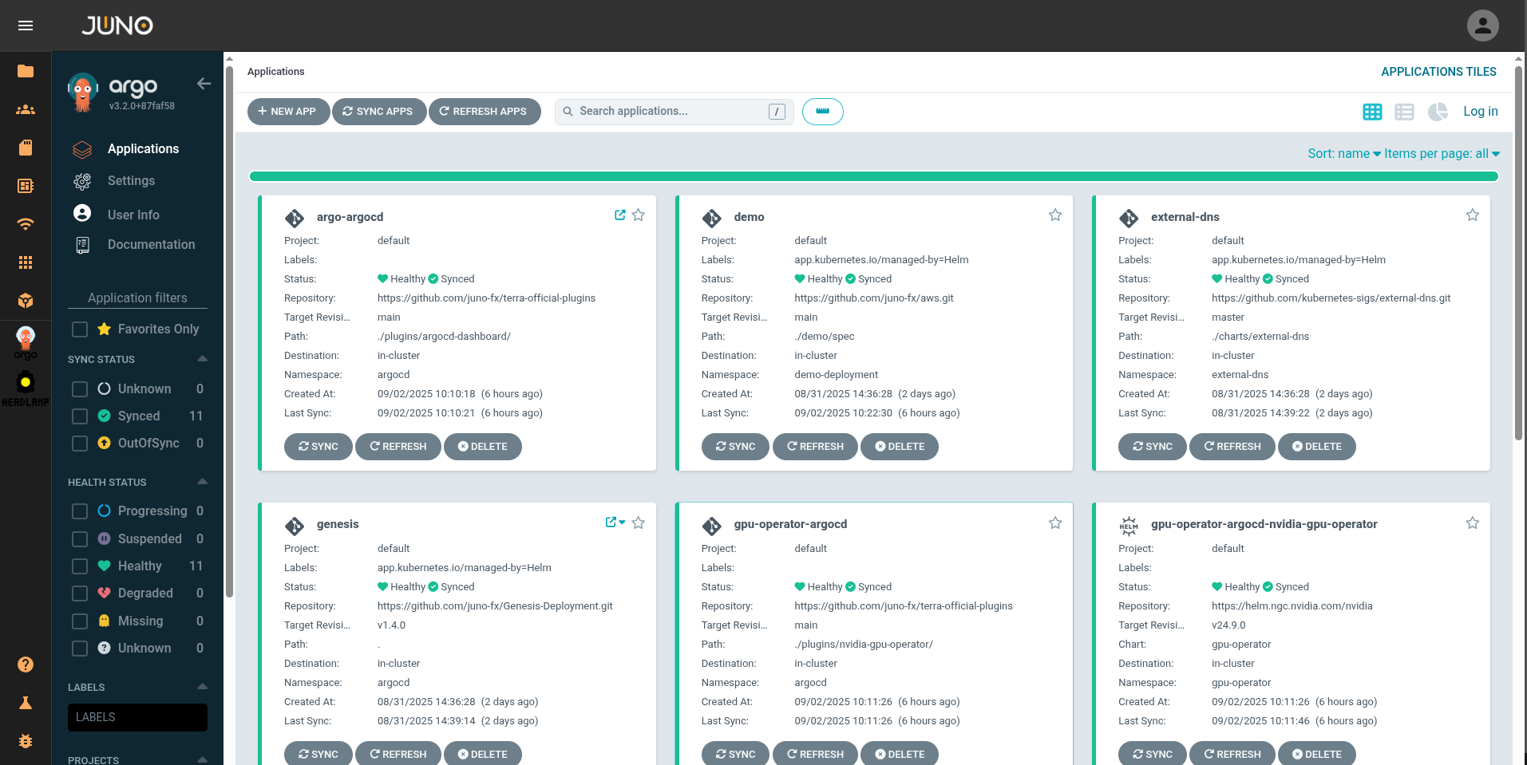Open Items per page dropdown
Viewport: 1527px width, 765px height.
1441,154
